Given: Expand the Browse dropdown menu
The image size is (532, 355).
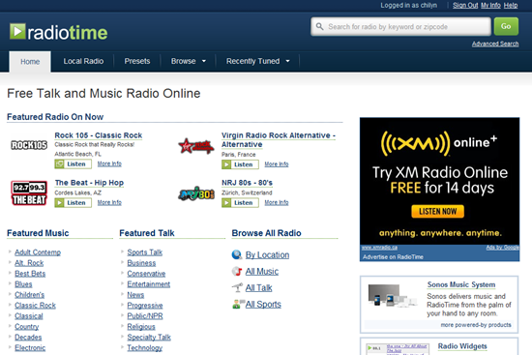Looking at the screenshot, I should point(189,61).
